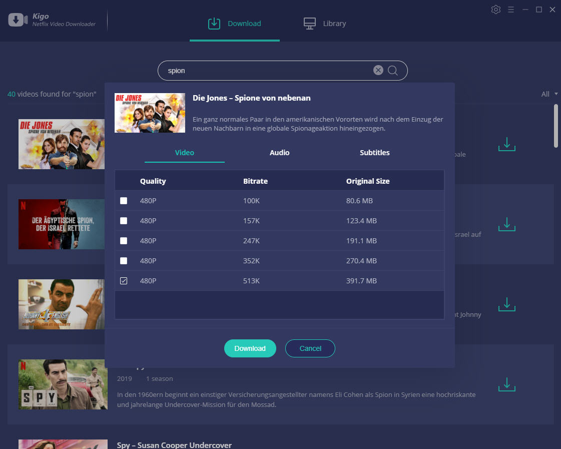Open the Library tab
This screenshot has width=561, height=449.
[325, 24]
